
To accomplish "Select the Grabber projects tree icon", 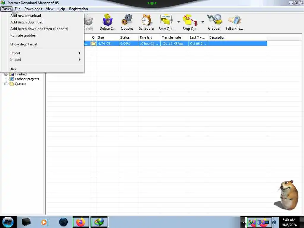I will (x=12, y=79).
